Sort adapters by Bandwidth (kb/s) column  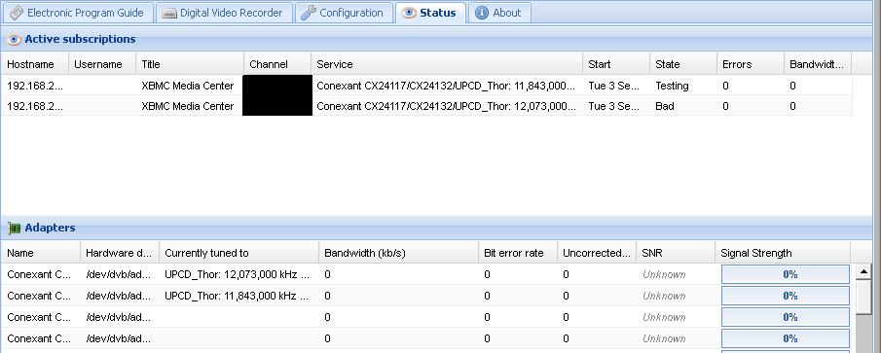pos(399,253)
